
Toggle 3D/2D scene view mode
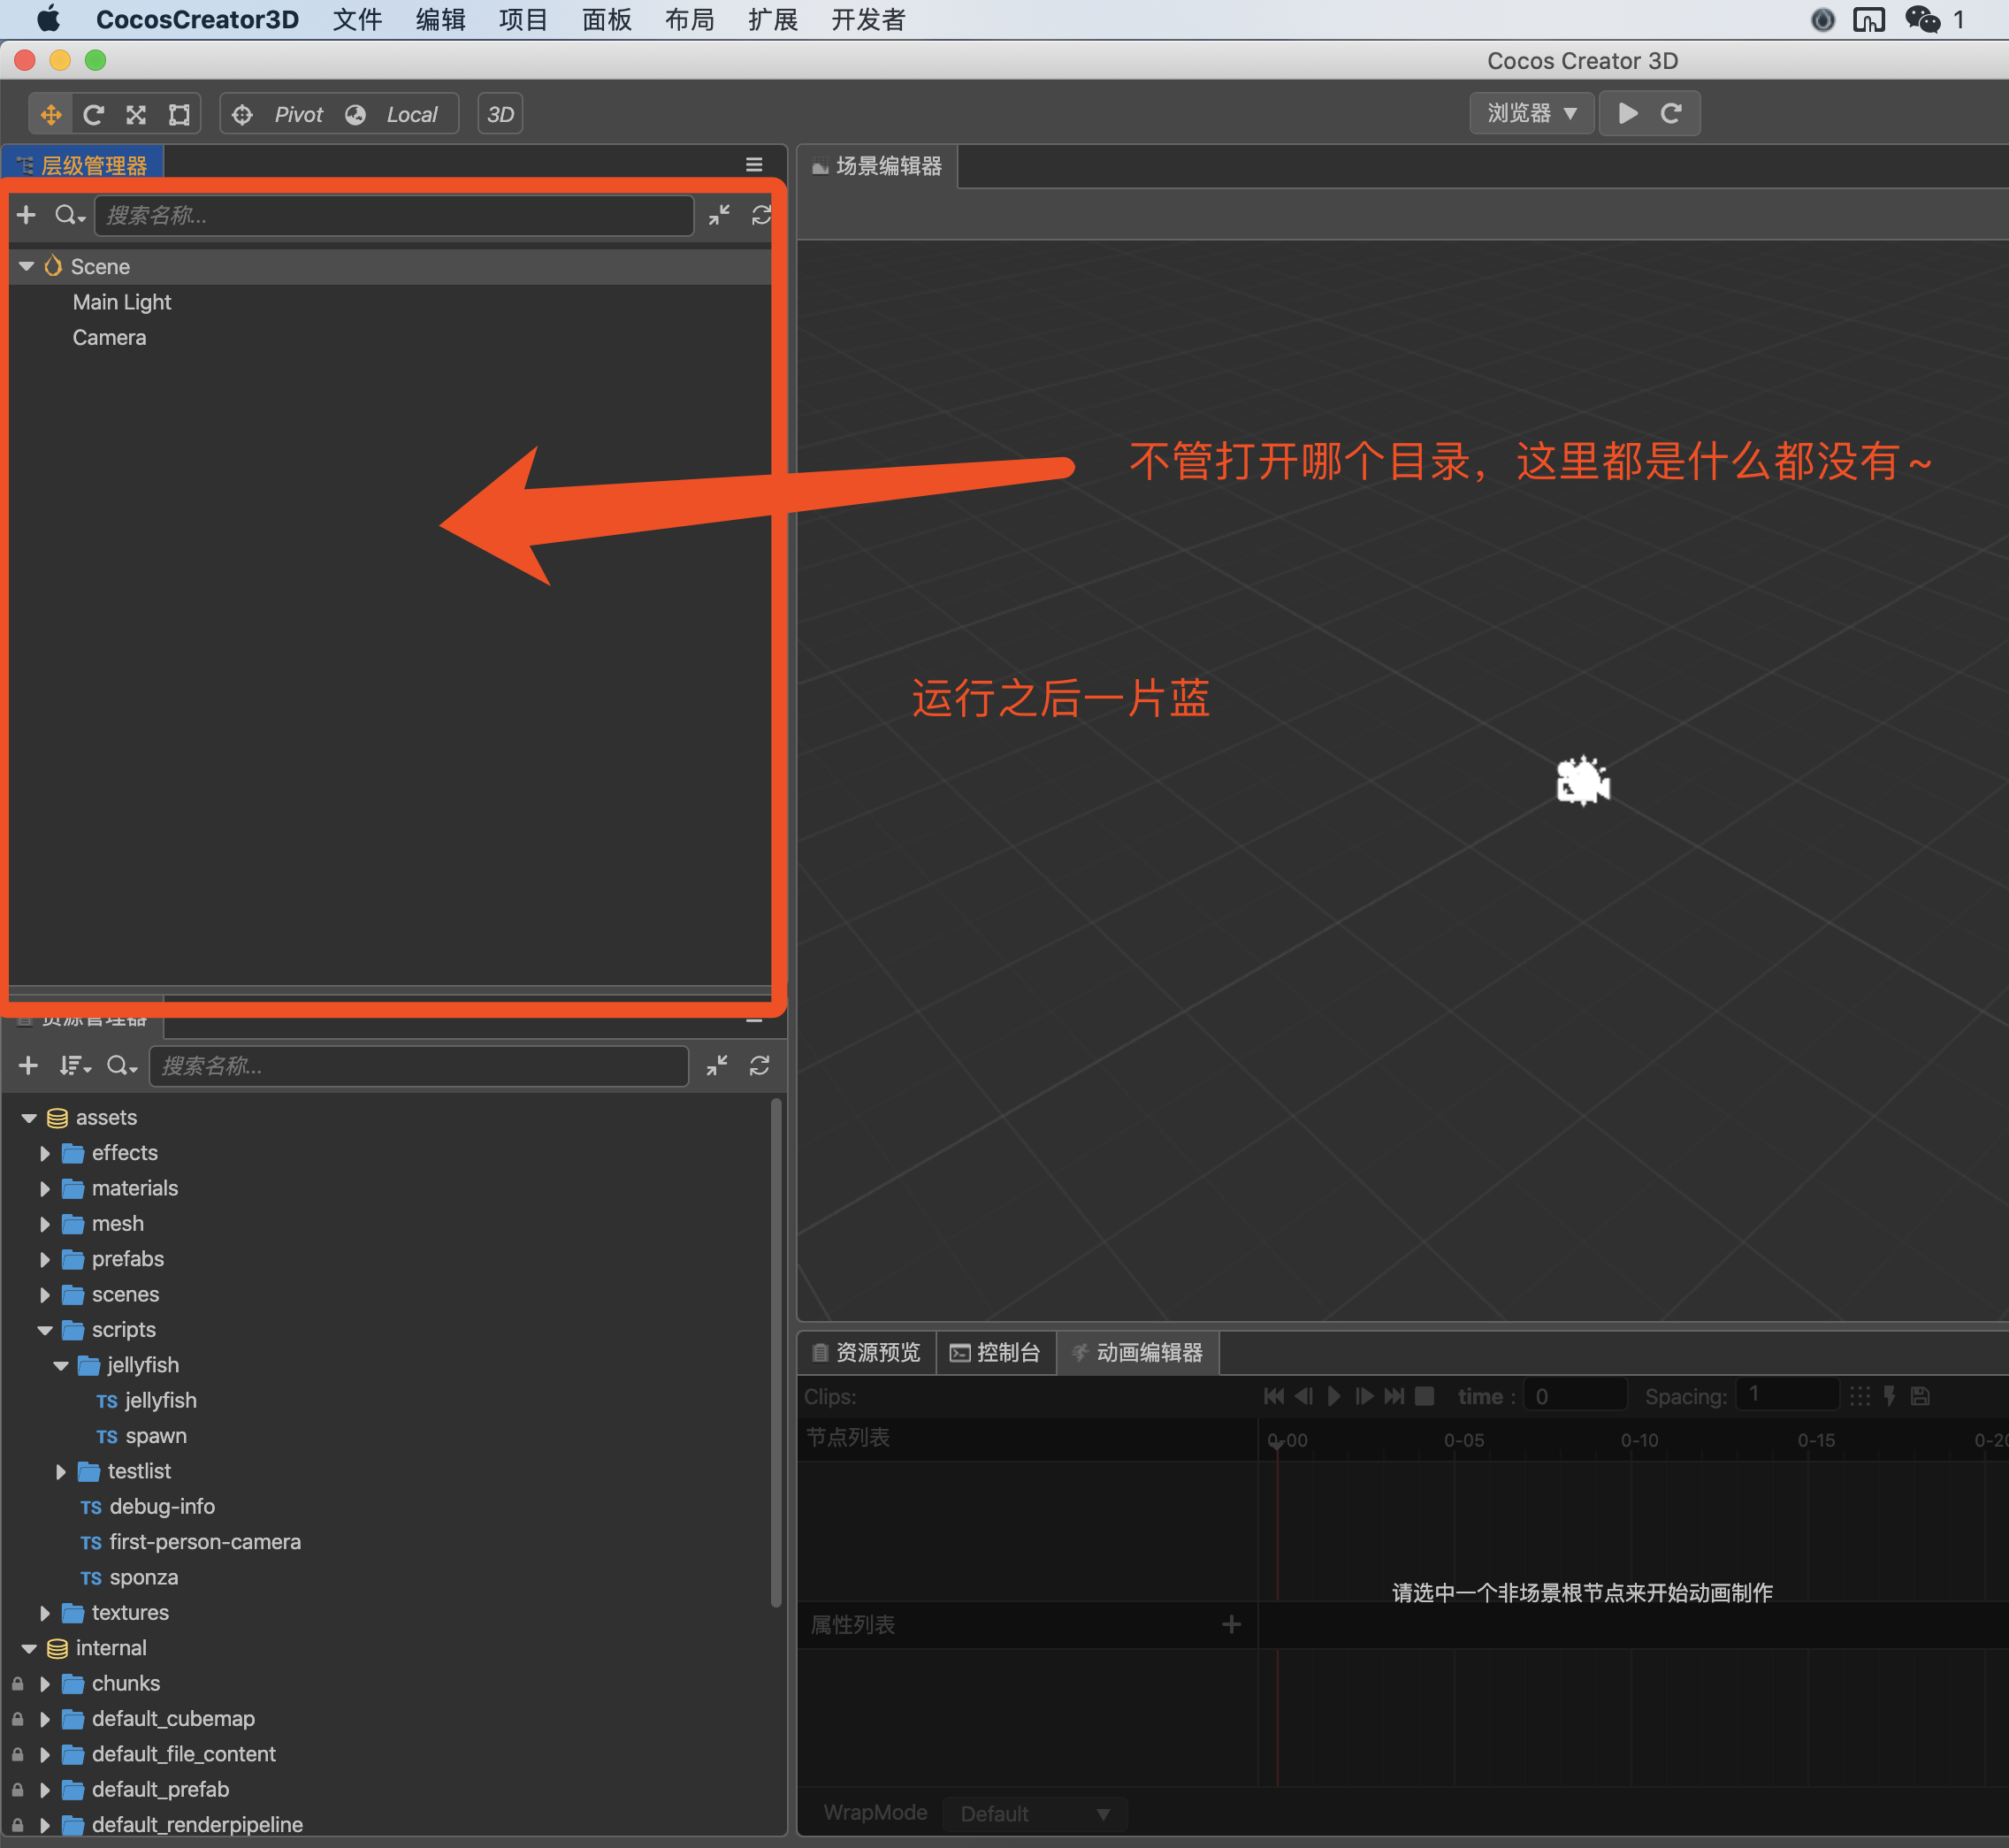point(500,114)
